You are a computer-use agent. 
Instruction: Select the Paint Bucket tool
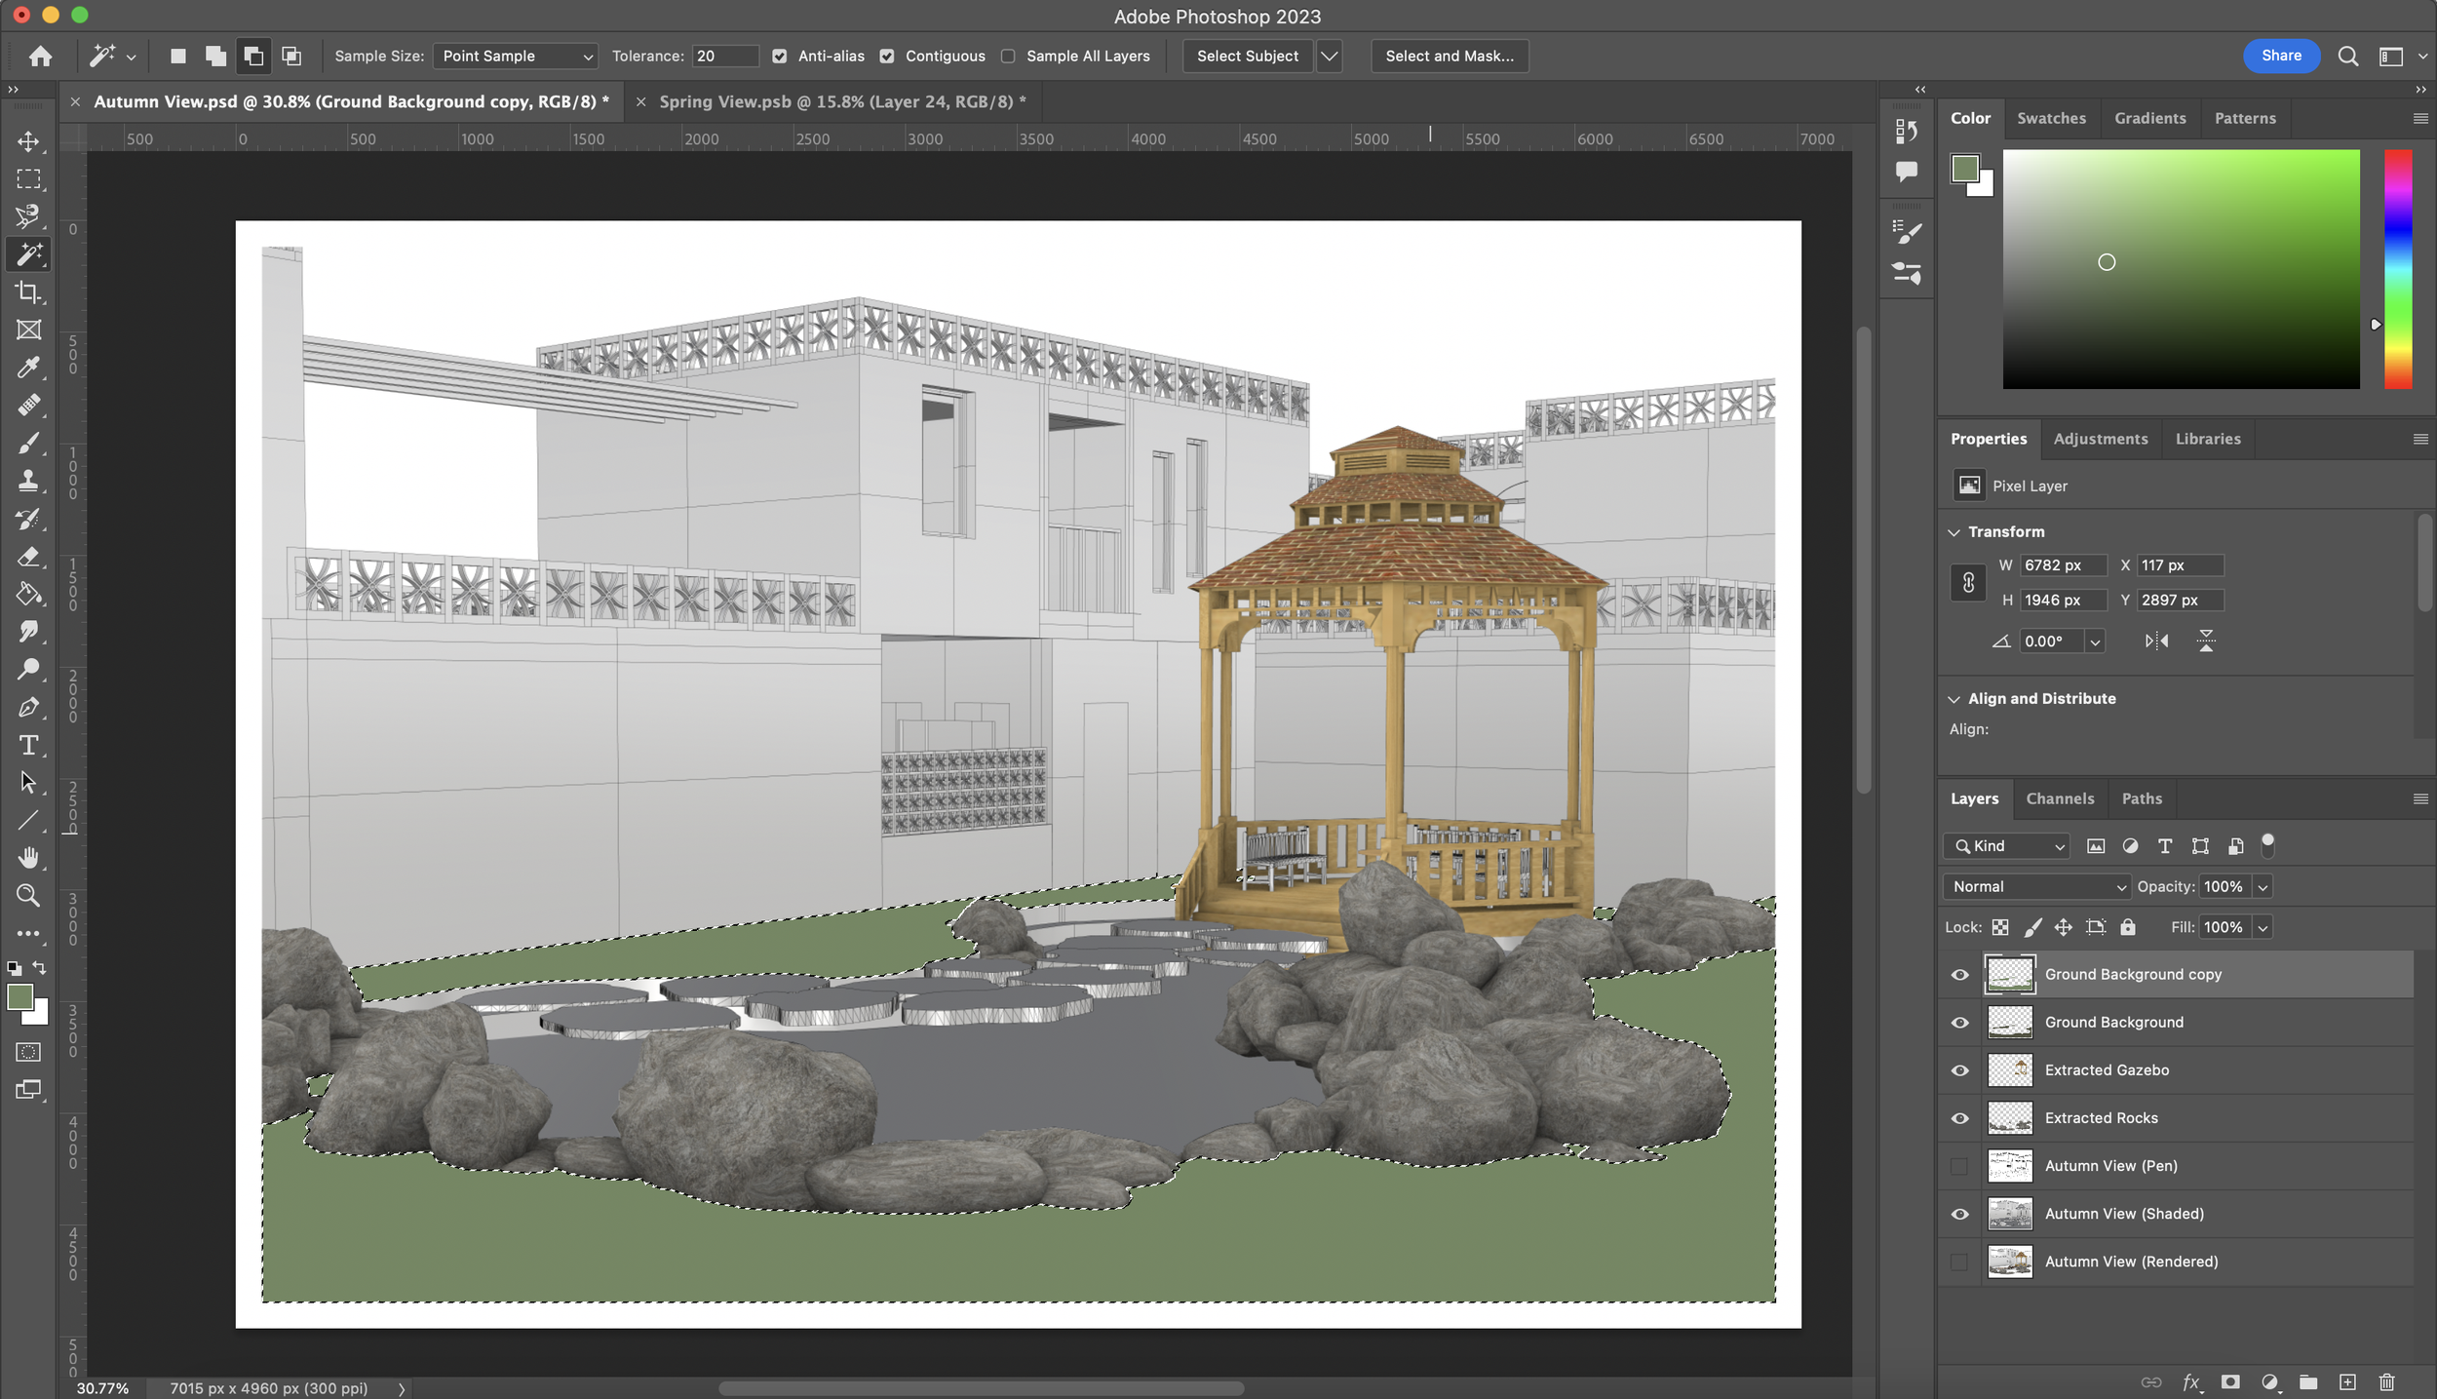[x=28, y=594]
